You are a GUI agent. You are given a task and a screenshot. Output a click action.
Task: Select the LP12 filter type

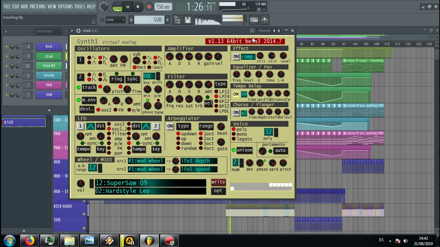216,92
